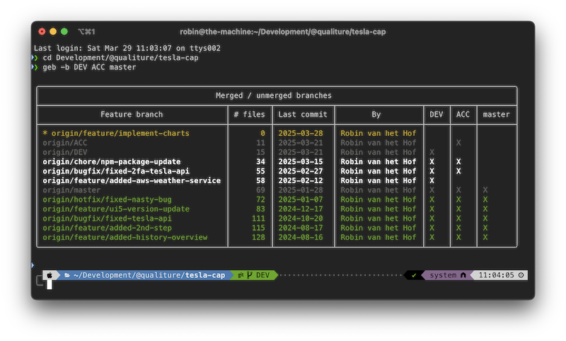
Task: Click the date 2025-01-07
Action: [x=300, y=200]
